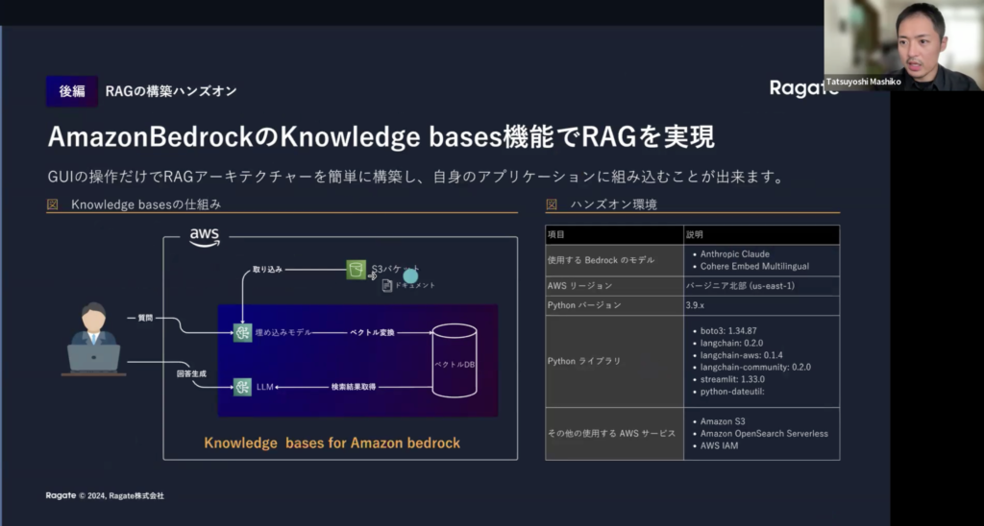Click the langchain: 0.2.0 entry
The image size is (984, 526).
731,343
